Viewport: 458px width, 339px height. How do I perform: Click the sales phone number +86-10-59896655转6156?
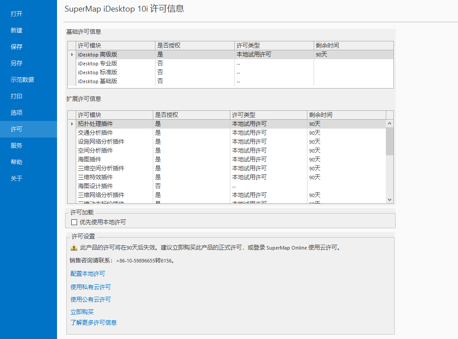pos(144,261)
